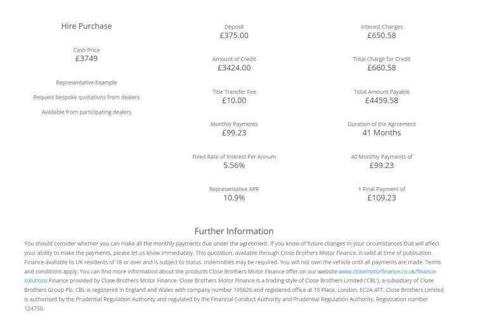Click the 41 Months agreement duration
The width and height of the screenshot is (487, 328).
tap(381, 133)
